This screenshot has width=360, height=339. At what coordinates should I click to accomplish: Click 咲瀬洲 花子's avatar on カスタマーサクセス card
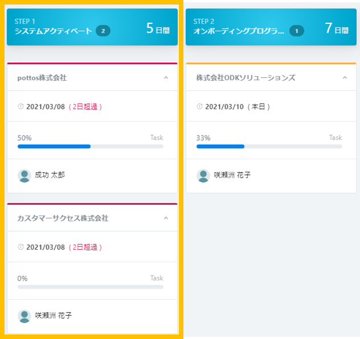(24, 316)
